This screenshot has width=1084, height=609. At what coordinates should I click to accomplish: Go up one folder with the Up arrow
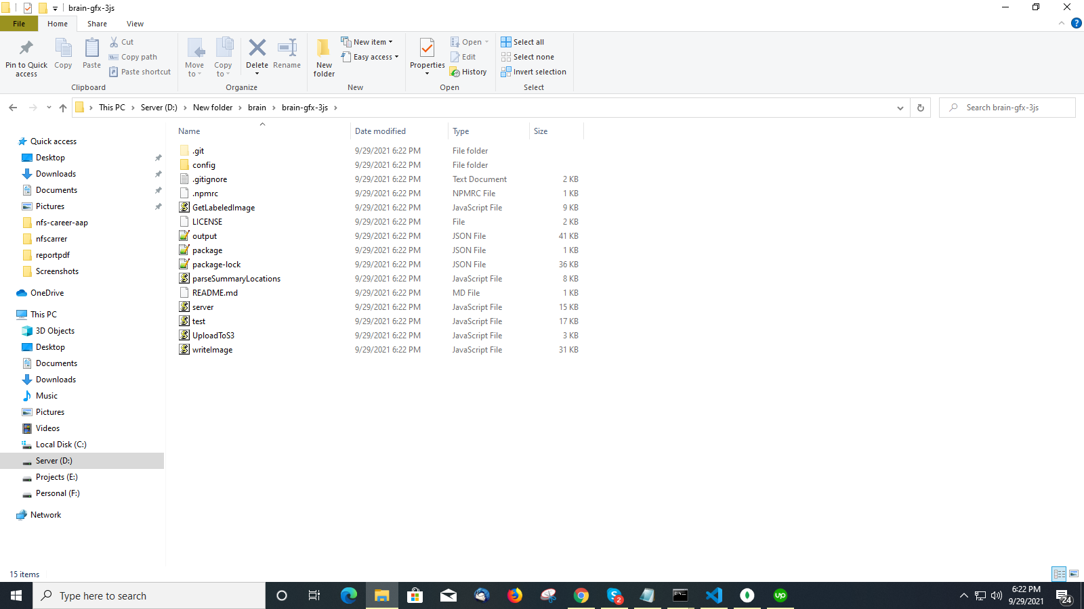(63, 108)
